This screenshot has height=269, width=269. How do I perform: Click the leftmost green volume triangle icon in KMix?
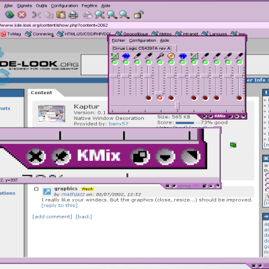114,56
